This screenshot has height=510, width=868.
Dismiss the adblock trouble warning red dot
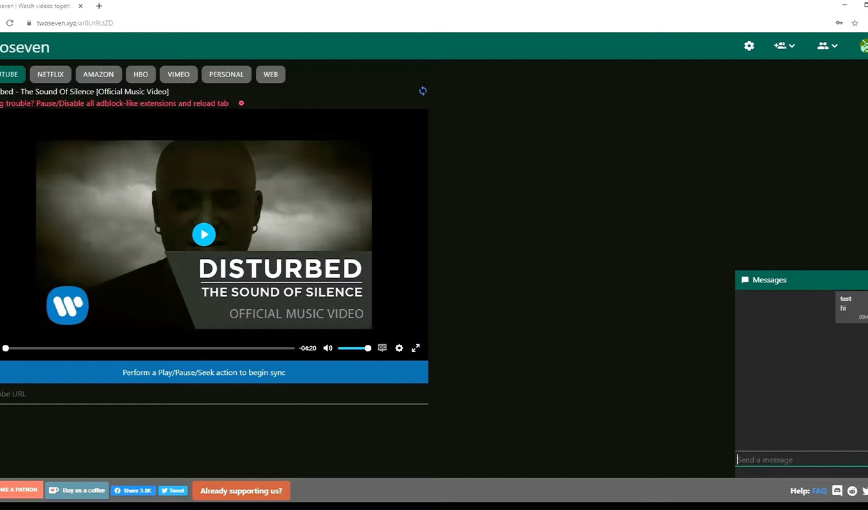[x=241, y=103]
